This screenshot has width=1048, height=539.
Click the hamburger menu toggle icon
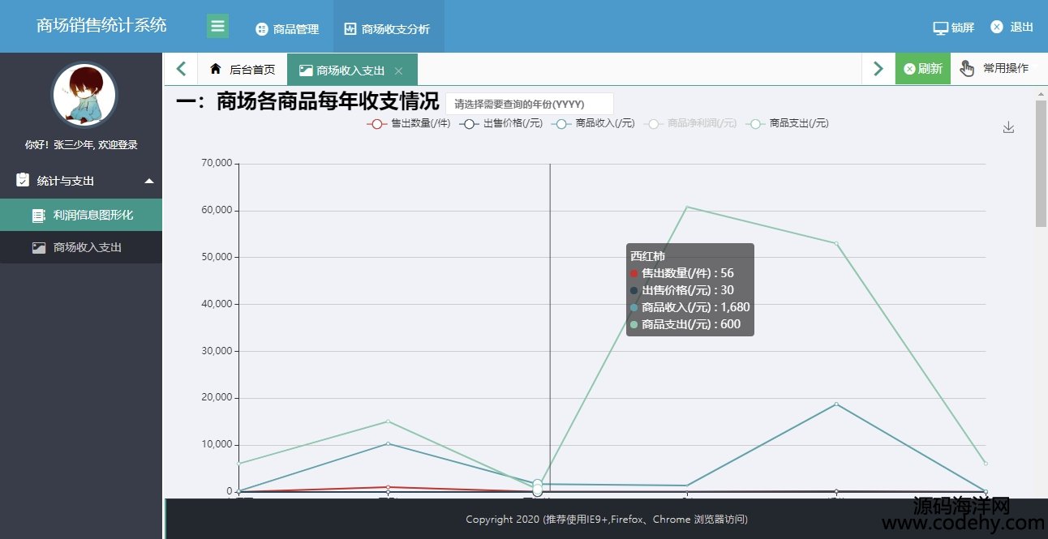pos(217,26)
